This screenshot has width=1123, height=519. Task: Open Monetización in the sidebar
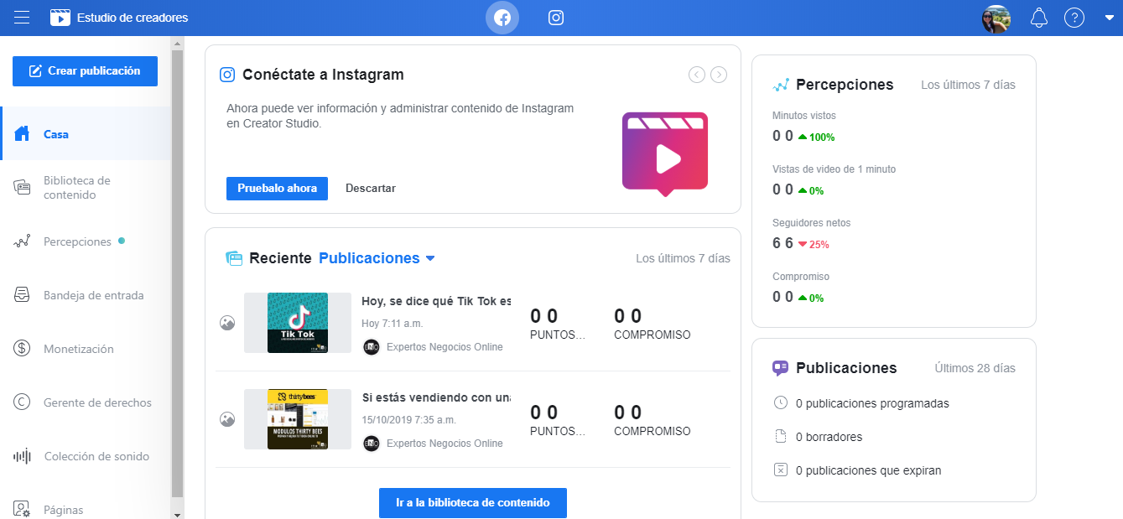86,349
